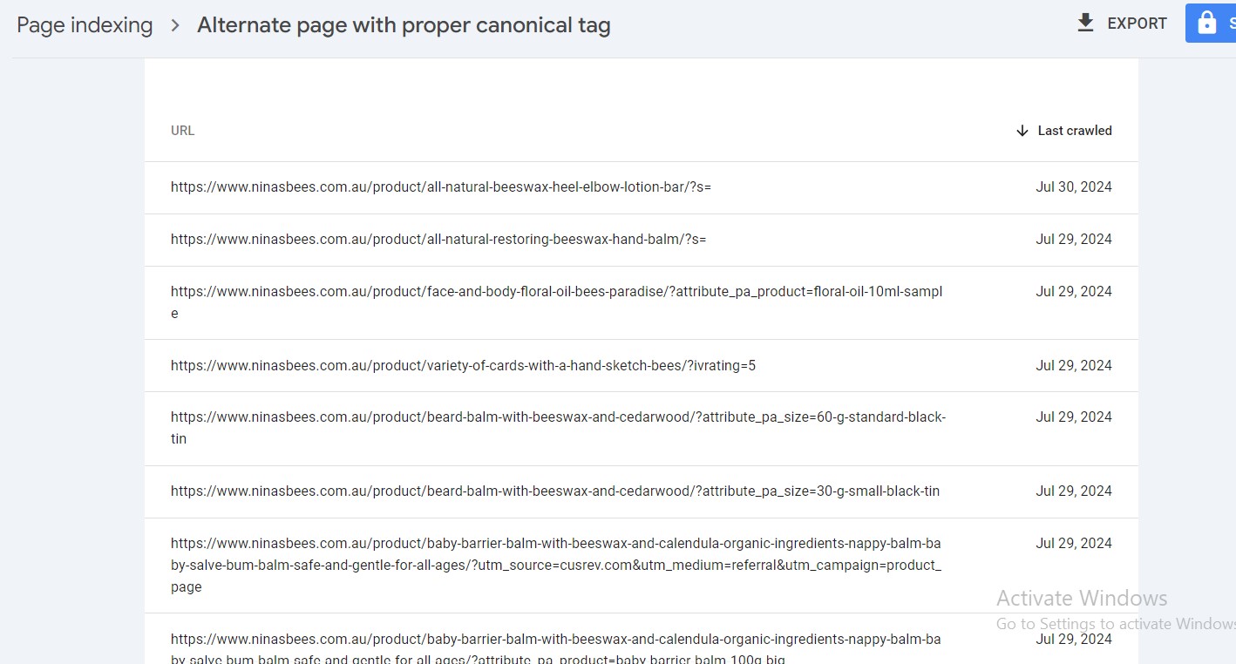Open beard-balm 60-g-standard-black-tin URL row
1236x664 pixels.
[x=642, y=428]
